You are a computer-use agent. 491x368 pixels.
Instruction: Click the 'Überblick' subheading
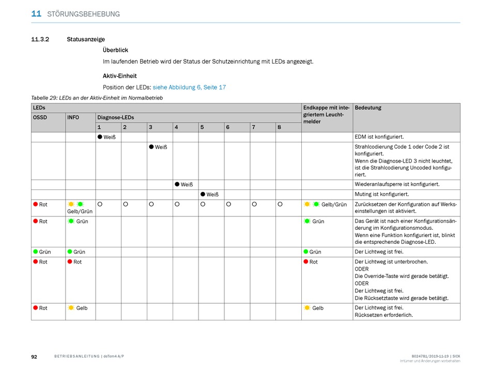point(115,50)
